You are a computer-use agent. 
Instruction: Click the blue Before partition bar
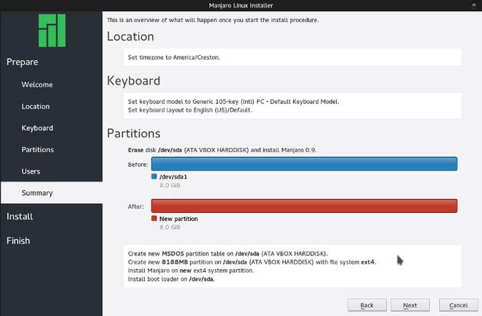click(304, 164)
